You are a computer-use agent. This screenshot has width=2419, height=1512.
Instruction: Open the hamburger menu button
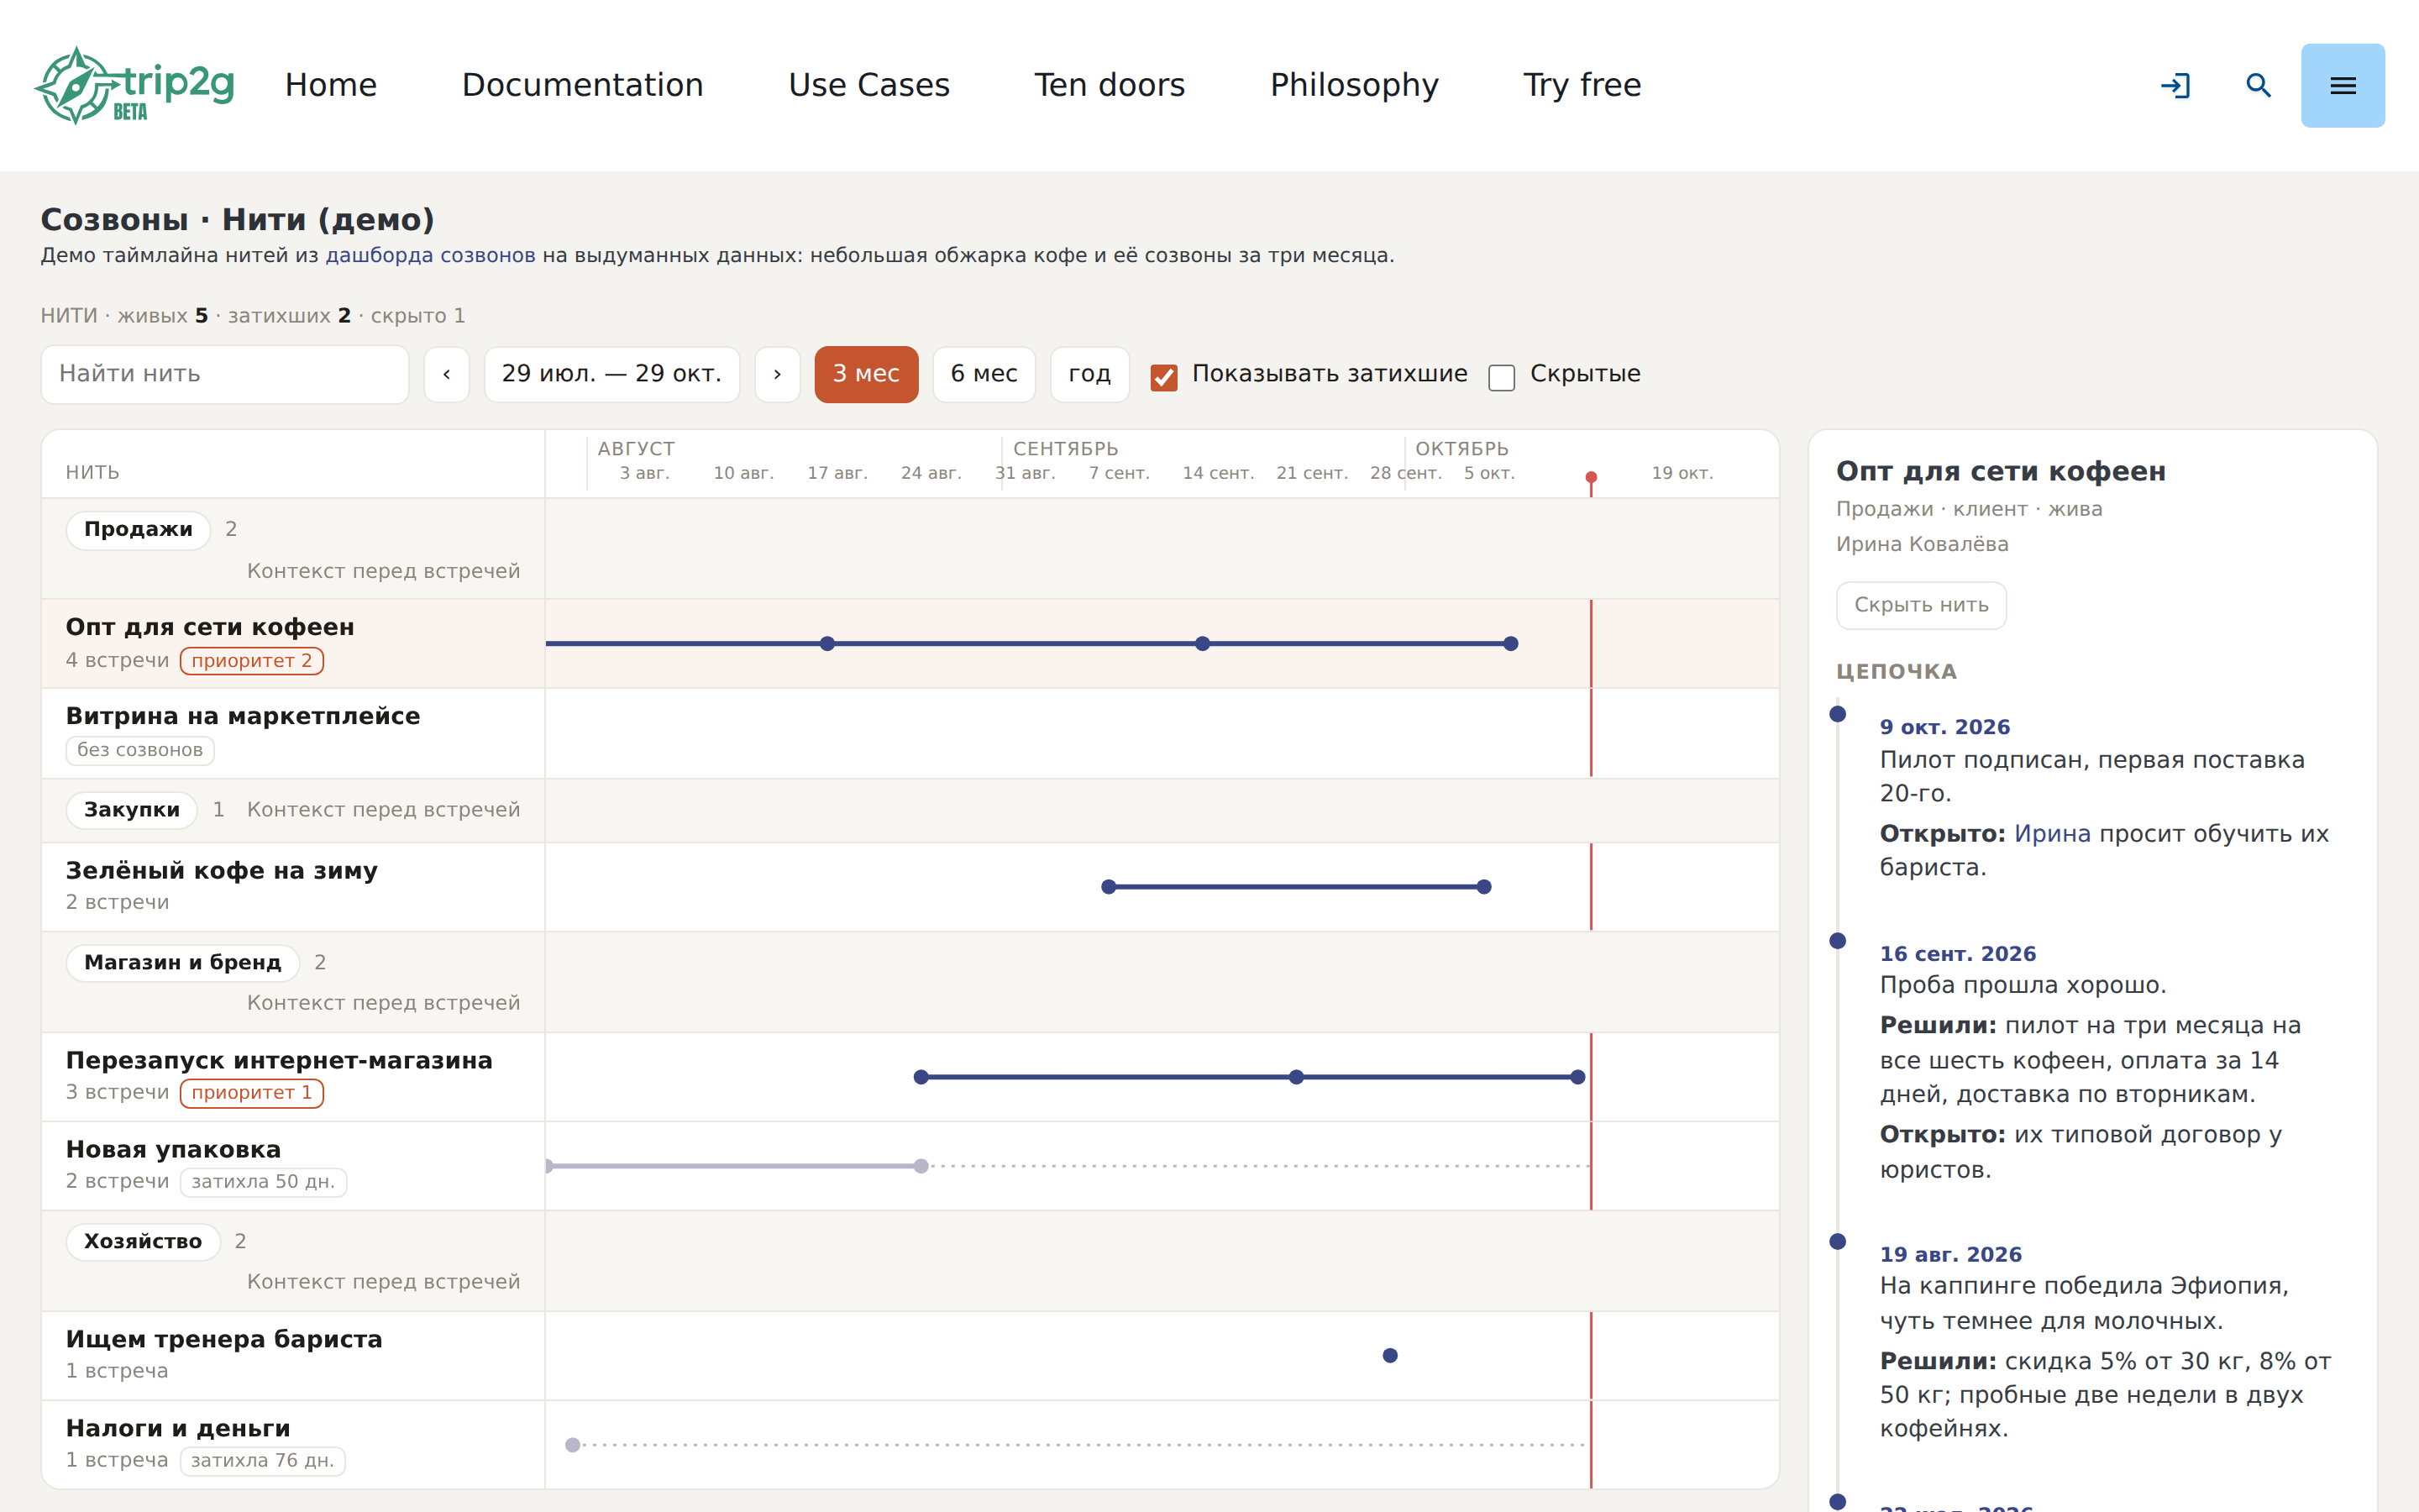pos(2342,86)
